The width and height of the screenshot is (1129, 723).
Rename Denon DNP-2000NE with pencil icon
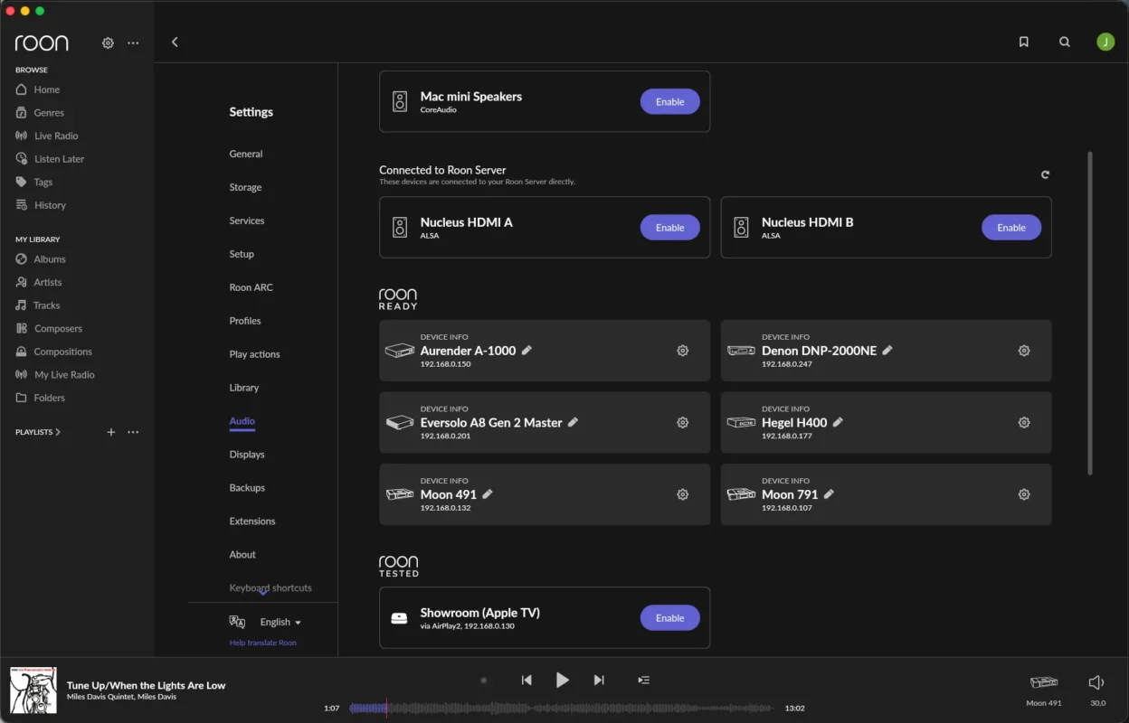tap(887, 350)
